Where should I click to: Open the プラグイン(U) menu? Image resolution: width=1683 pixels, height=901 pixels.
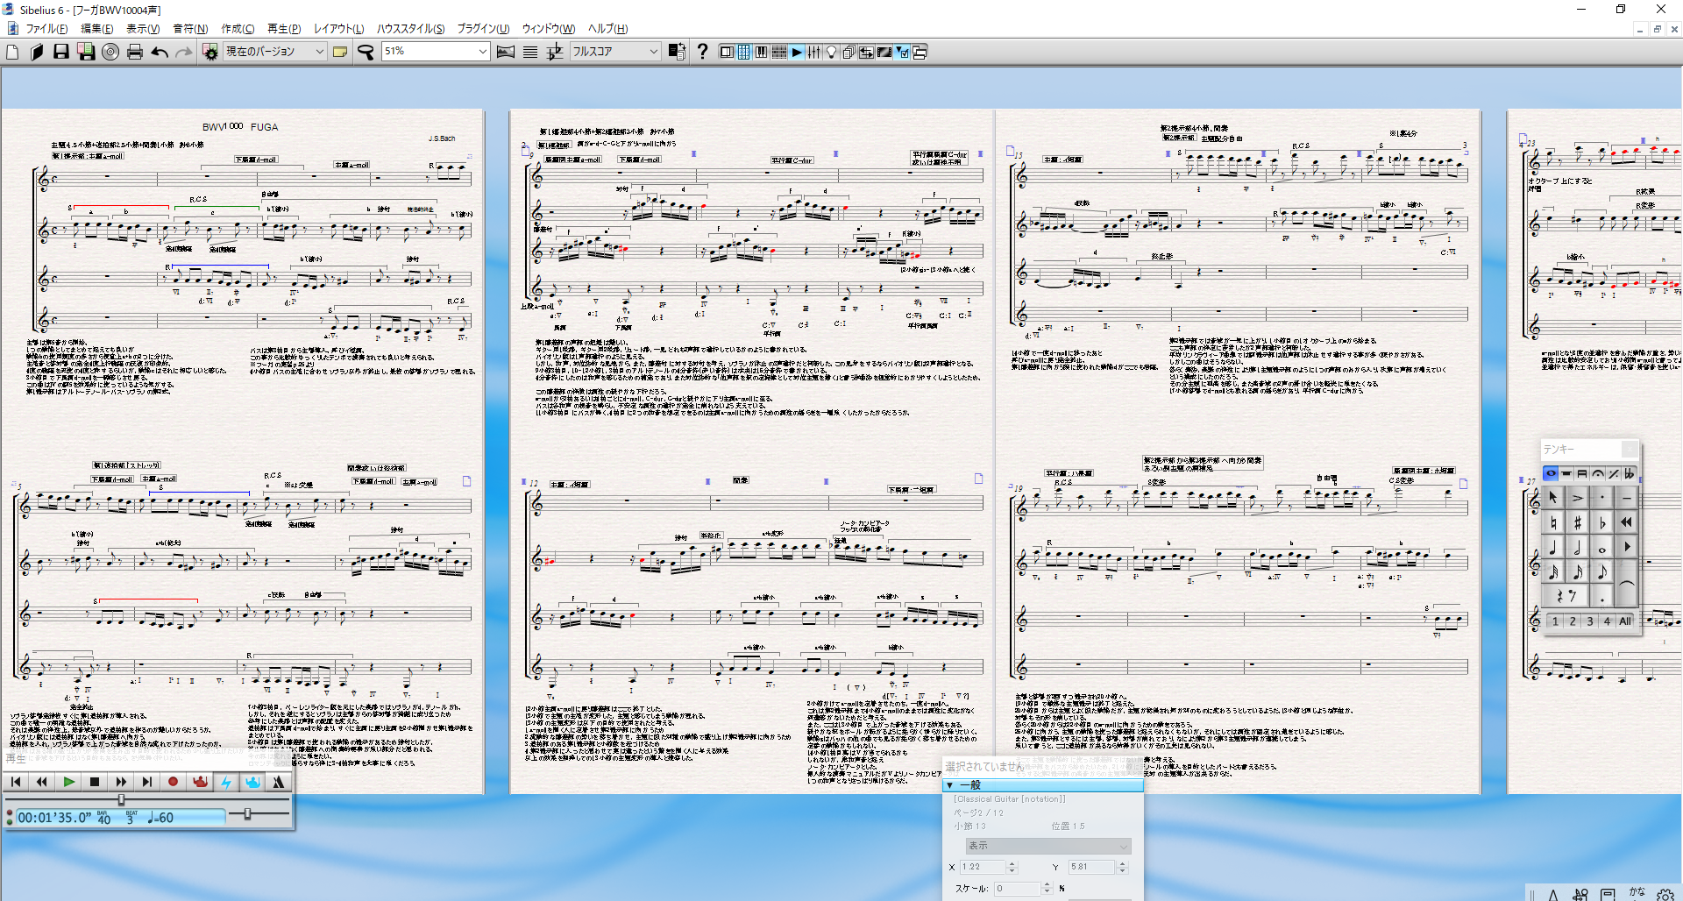483,29
